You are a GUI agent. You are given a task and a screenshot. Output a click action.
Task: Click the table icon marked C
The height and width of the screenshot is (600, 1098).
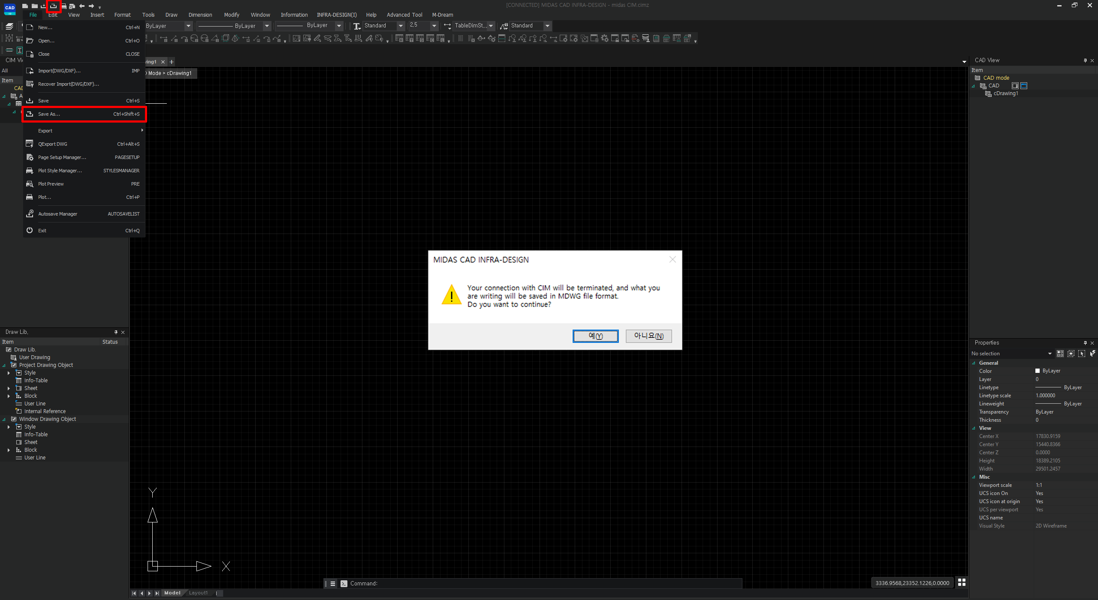coord(430,39)
